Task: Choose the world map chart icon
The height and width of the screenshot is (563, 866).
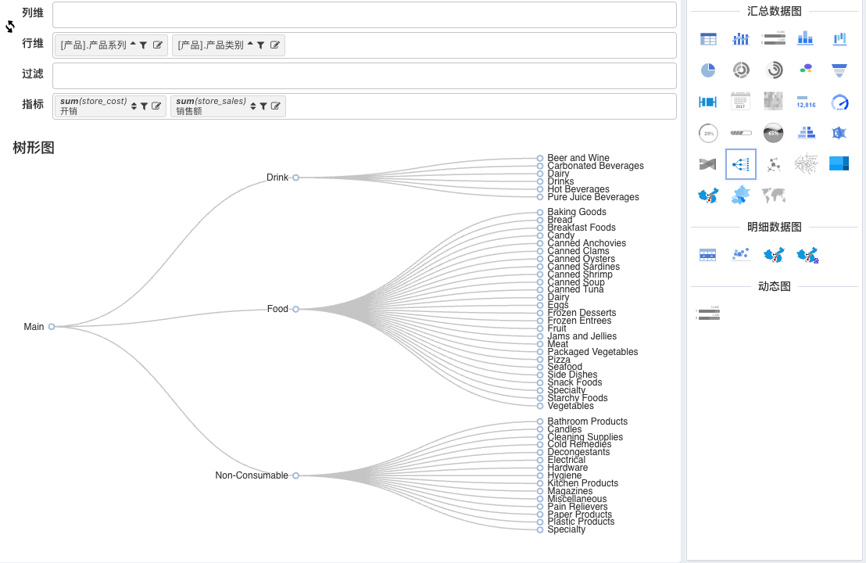Action: [x=773, y=195]
